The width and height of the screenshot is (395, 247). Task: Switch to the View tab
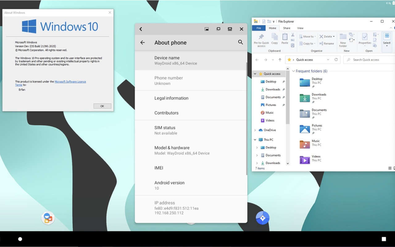tap(300, 28)
